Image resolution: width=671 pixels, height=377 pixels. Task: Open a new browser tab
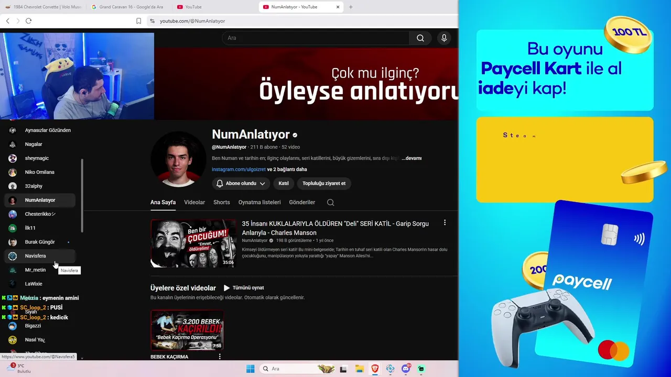351,7
